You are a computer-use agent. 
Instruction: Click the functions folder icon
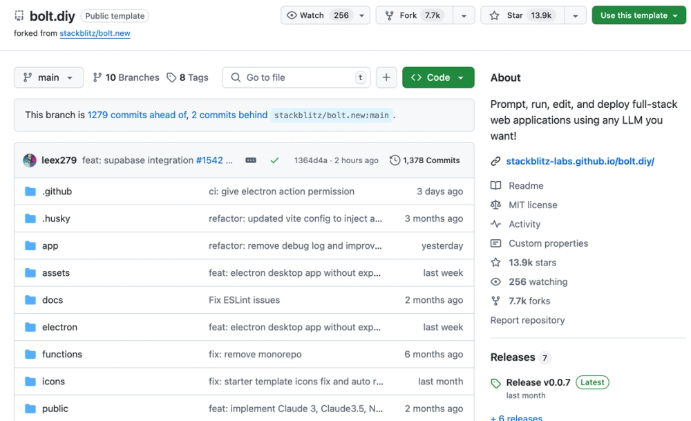tap(30, 355)
